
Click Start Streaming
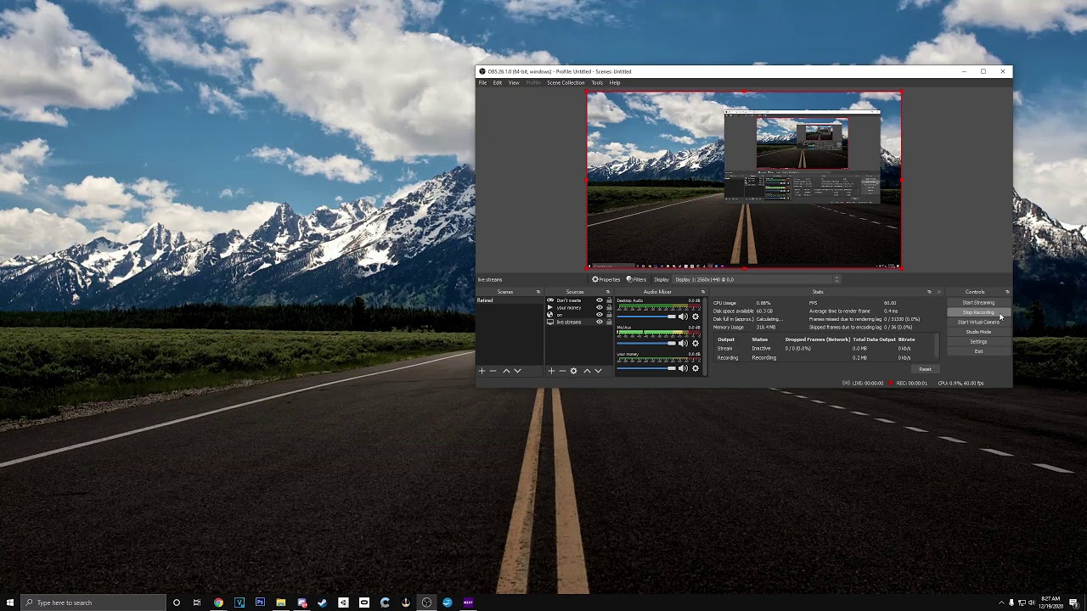click(978, 302)
